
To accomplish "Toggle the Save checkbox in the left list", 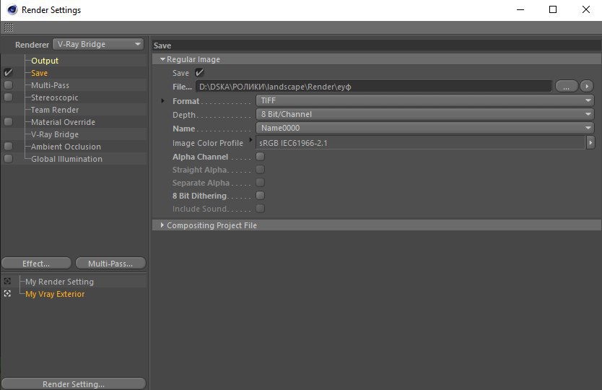I will [8, 72].
